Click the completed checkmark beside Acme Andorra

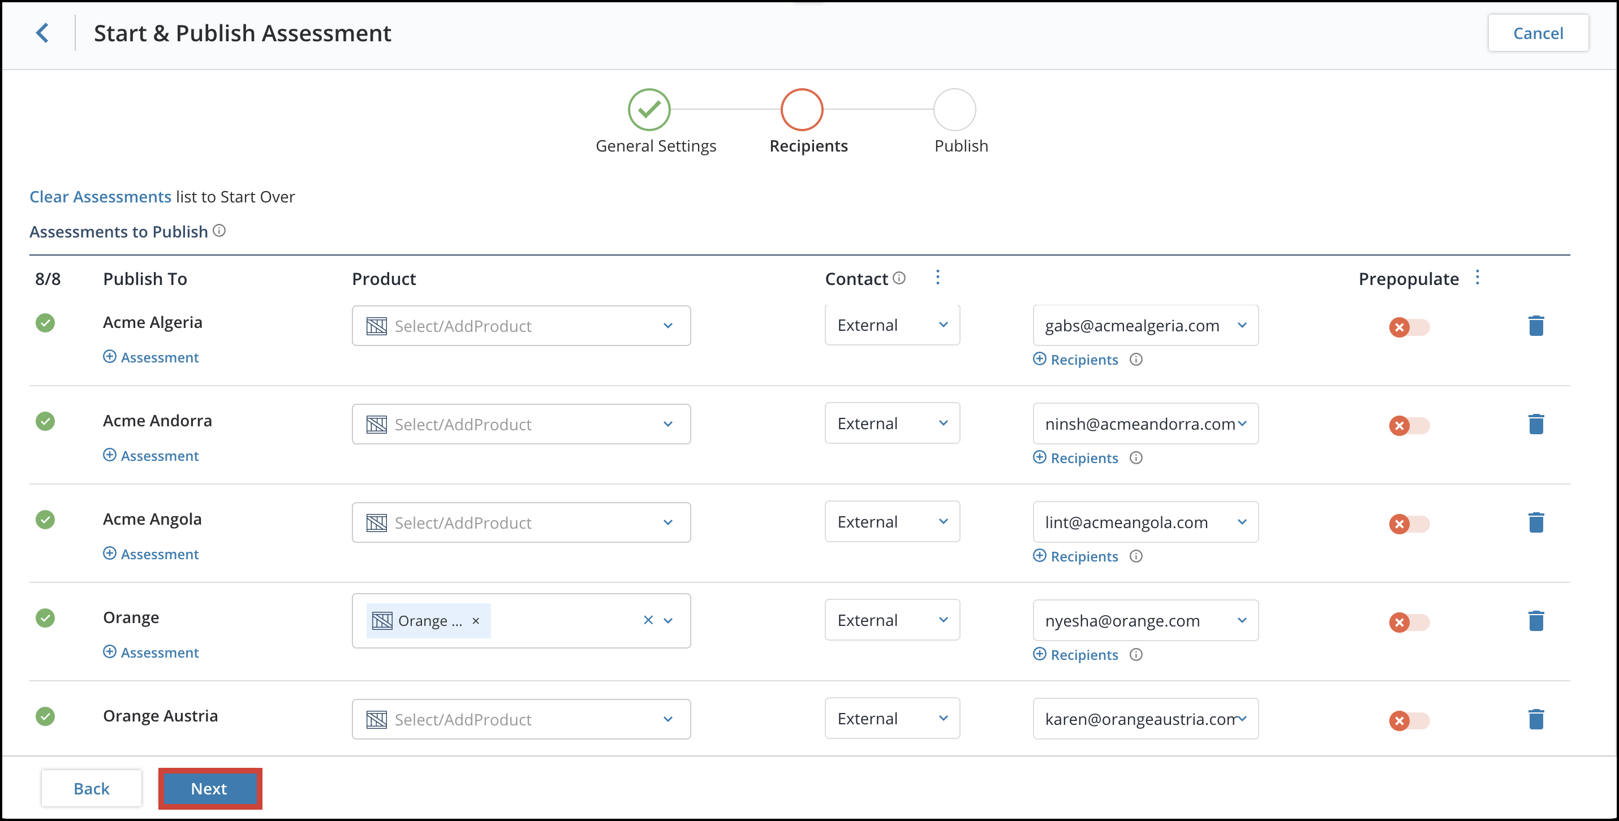tap(45, 421)
